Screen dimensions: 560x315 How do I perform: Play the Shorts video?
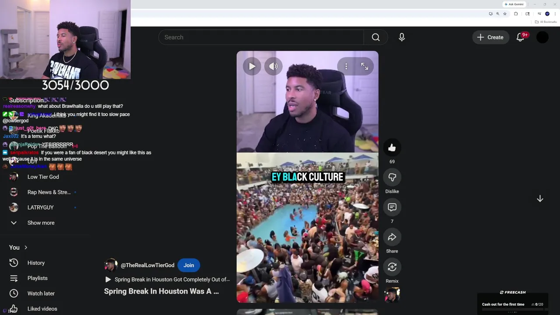pyautogui.click(x=252, y=66)
